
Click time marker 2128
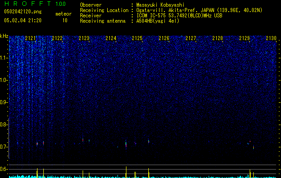point(218,38)
